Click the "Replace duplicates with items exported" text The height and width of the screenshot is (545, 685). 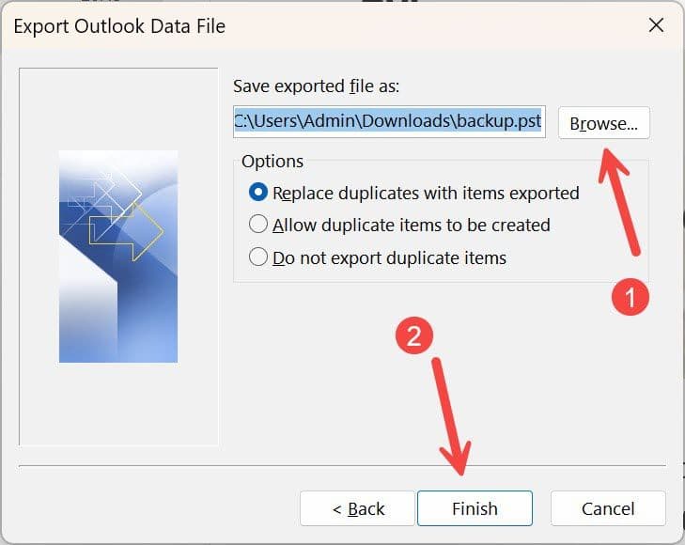point(426,194)
